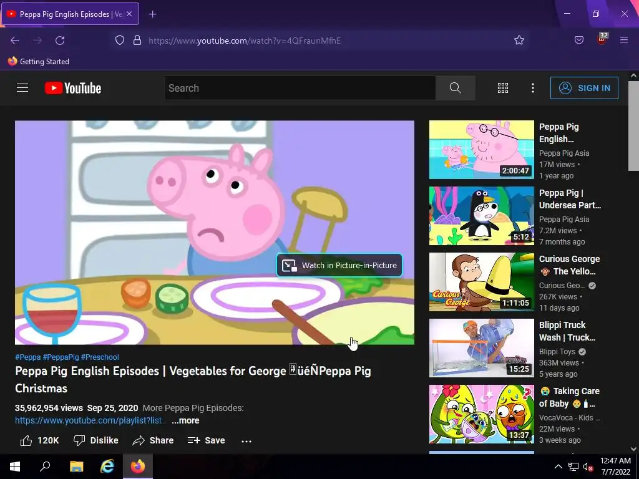Viewport: 639px width, 479px height.
Task: Click Watch in Picture-in-Picture button
Action: tap(339, 265)
